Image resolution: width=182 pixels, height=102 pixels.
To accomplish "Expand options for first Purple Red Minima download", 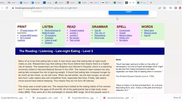I will [26, 98].
